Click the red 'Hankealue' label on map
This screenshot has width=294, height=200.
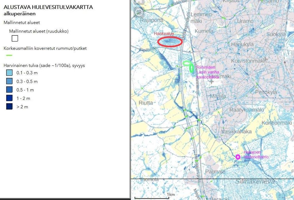164,34
